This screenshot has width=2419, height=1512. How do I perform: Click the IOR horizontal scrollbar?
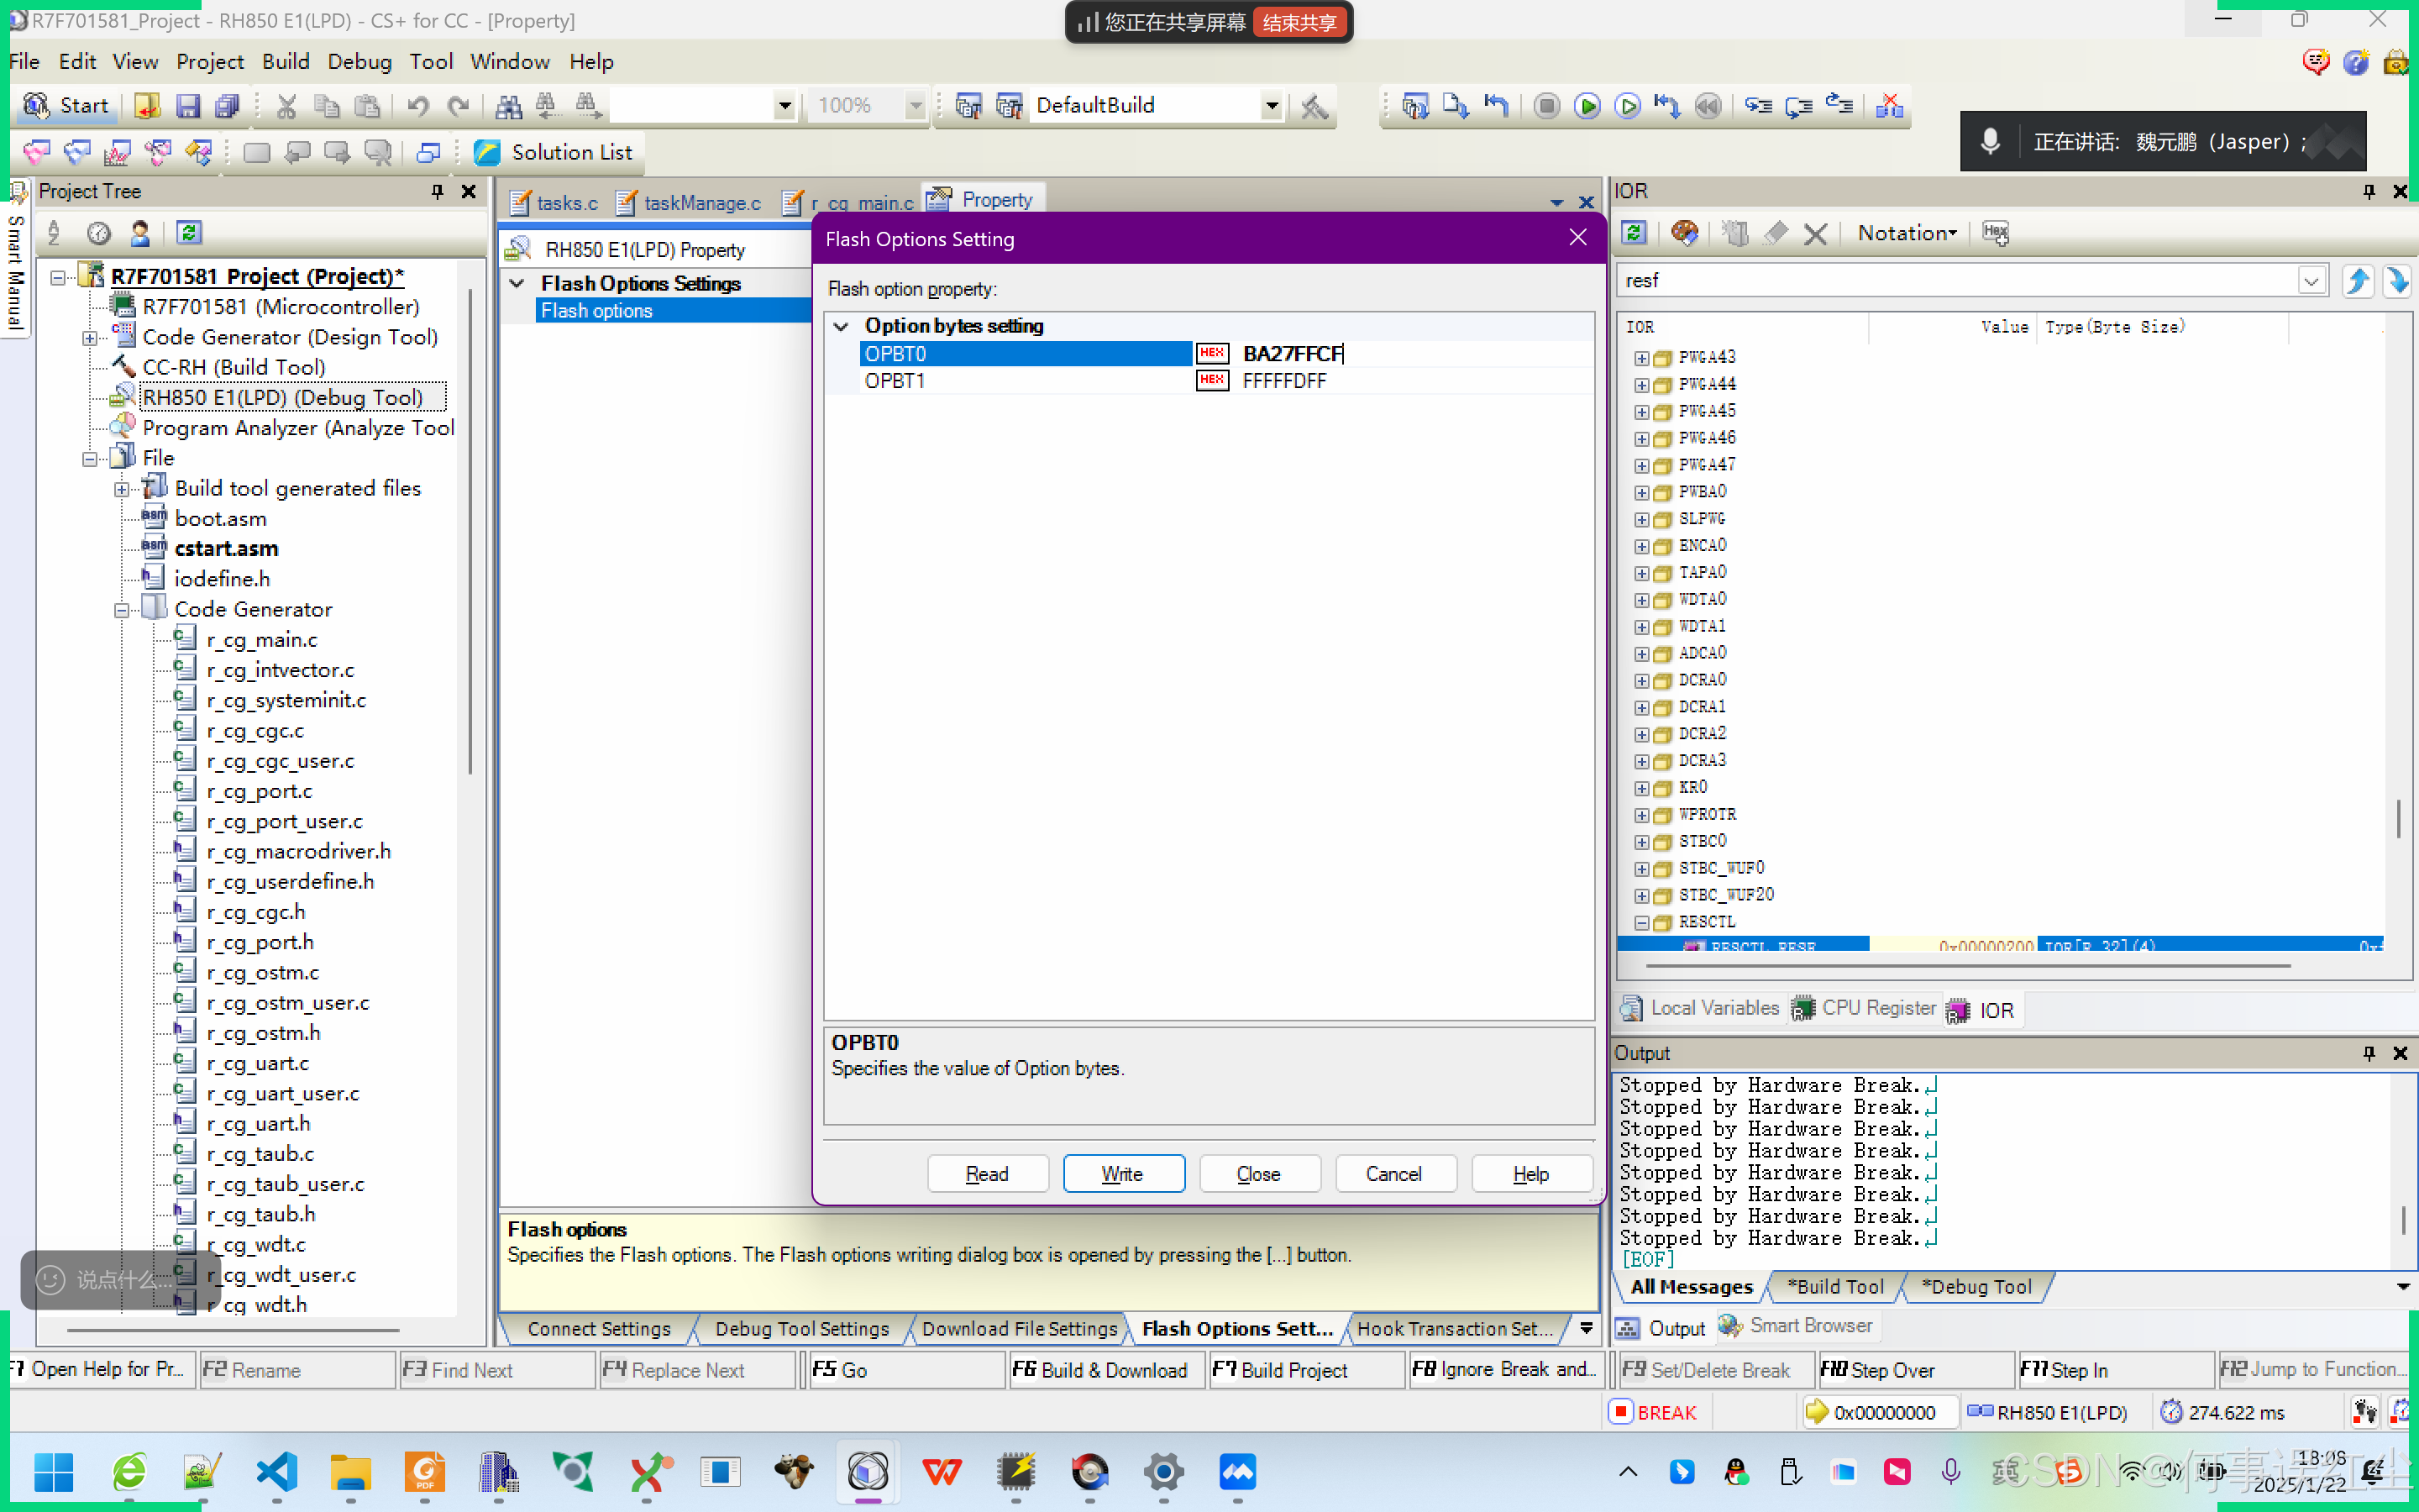tap(1967, 966)
